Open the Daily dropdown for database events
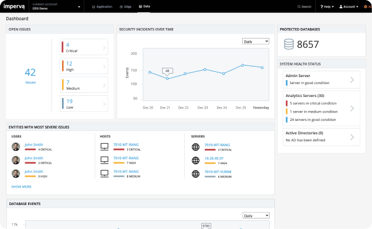This screenshot has height=229, width=372. click(x=256, y=216)
